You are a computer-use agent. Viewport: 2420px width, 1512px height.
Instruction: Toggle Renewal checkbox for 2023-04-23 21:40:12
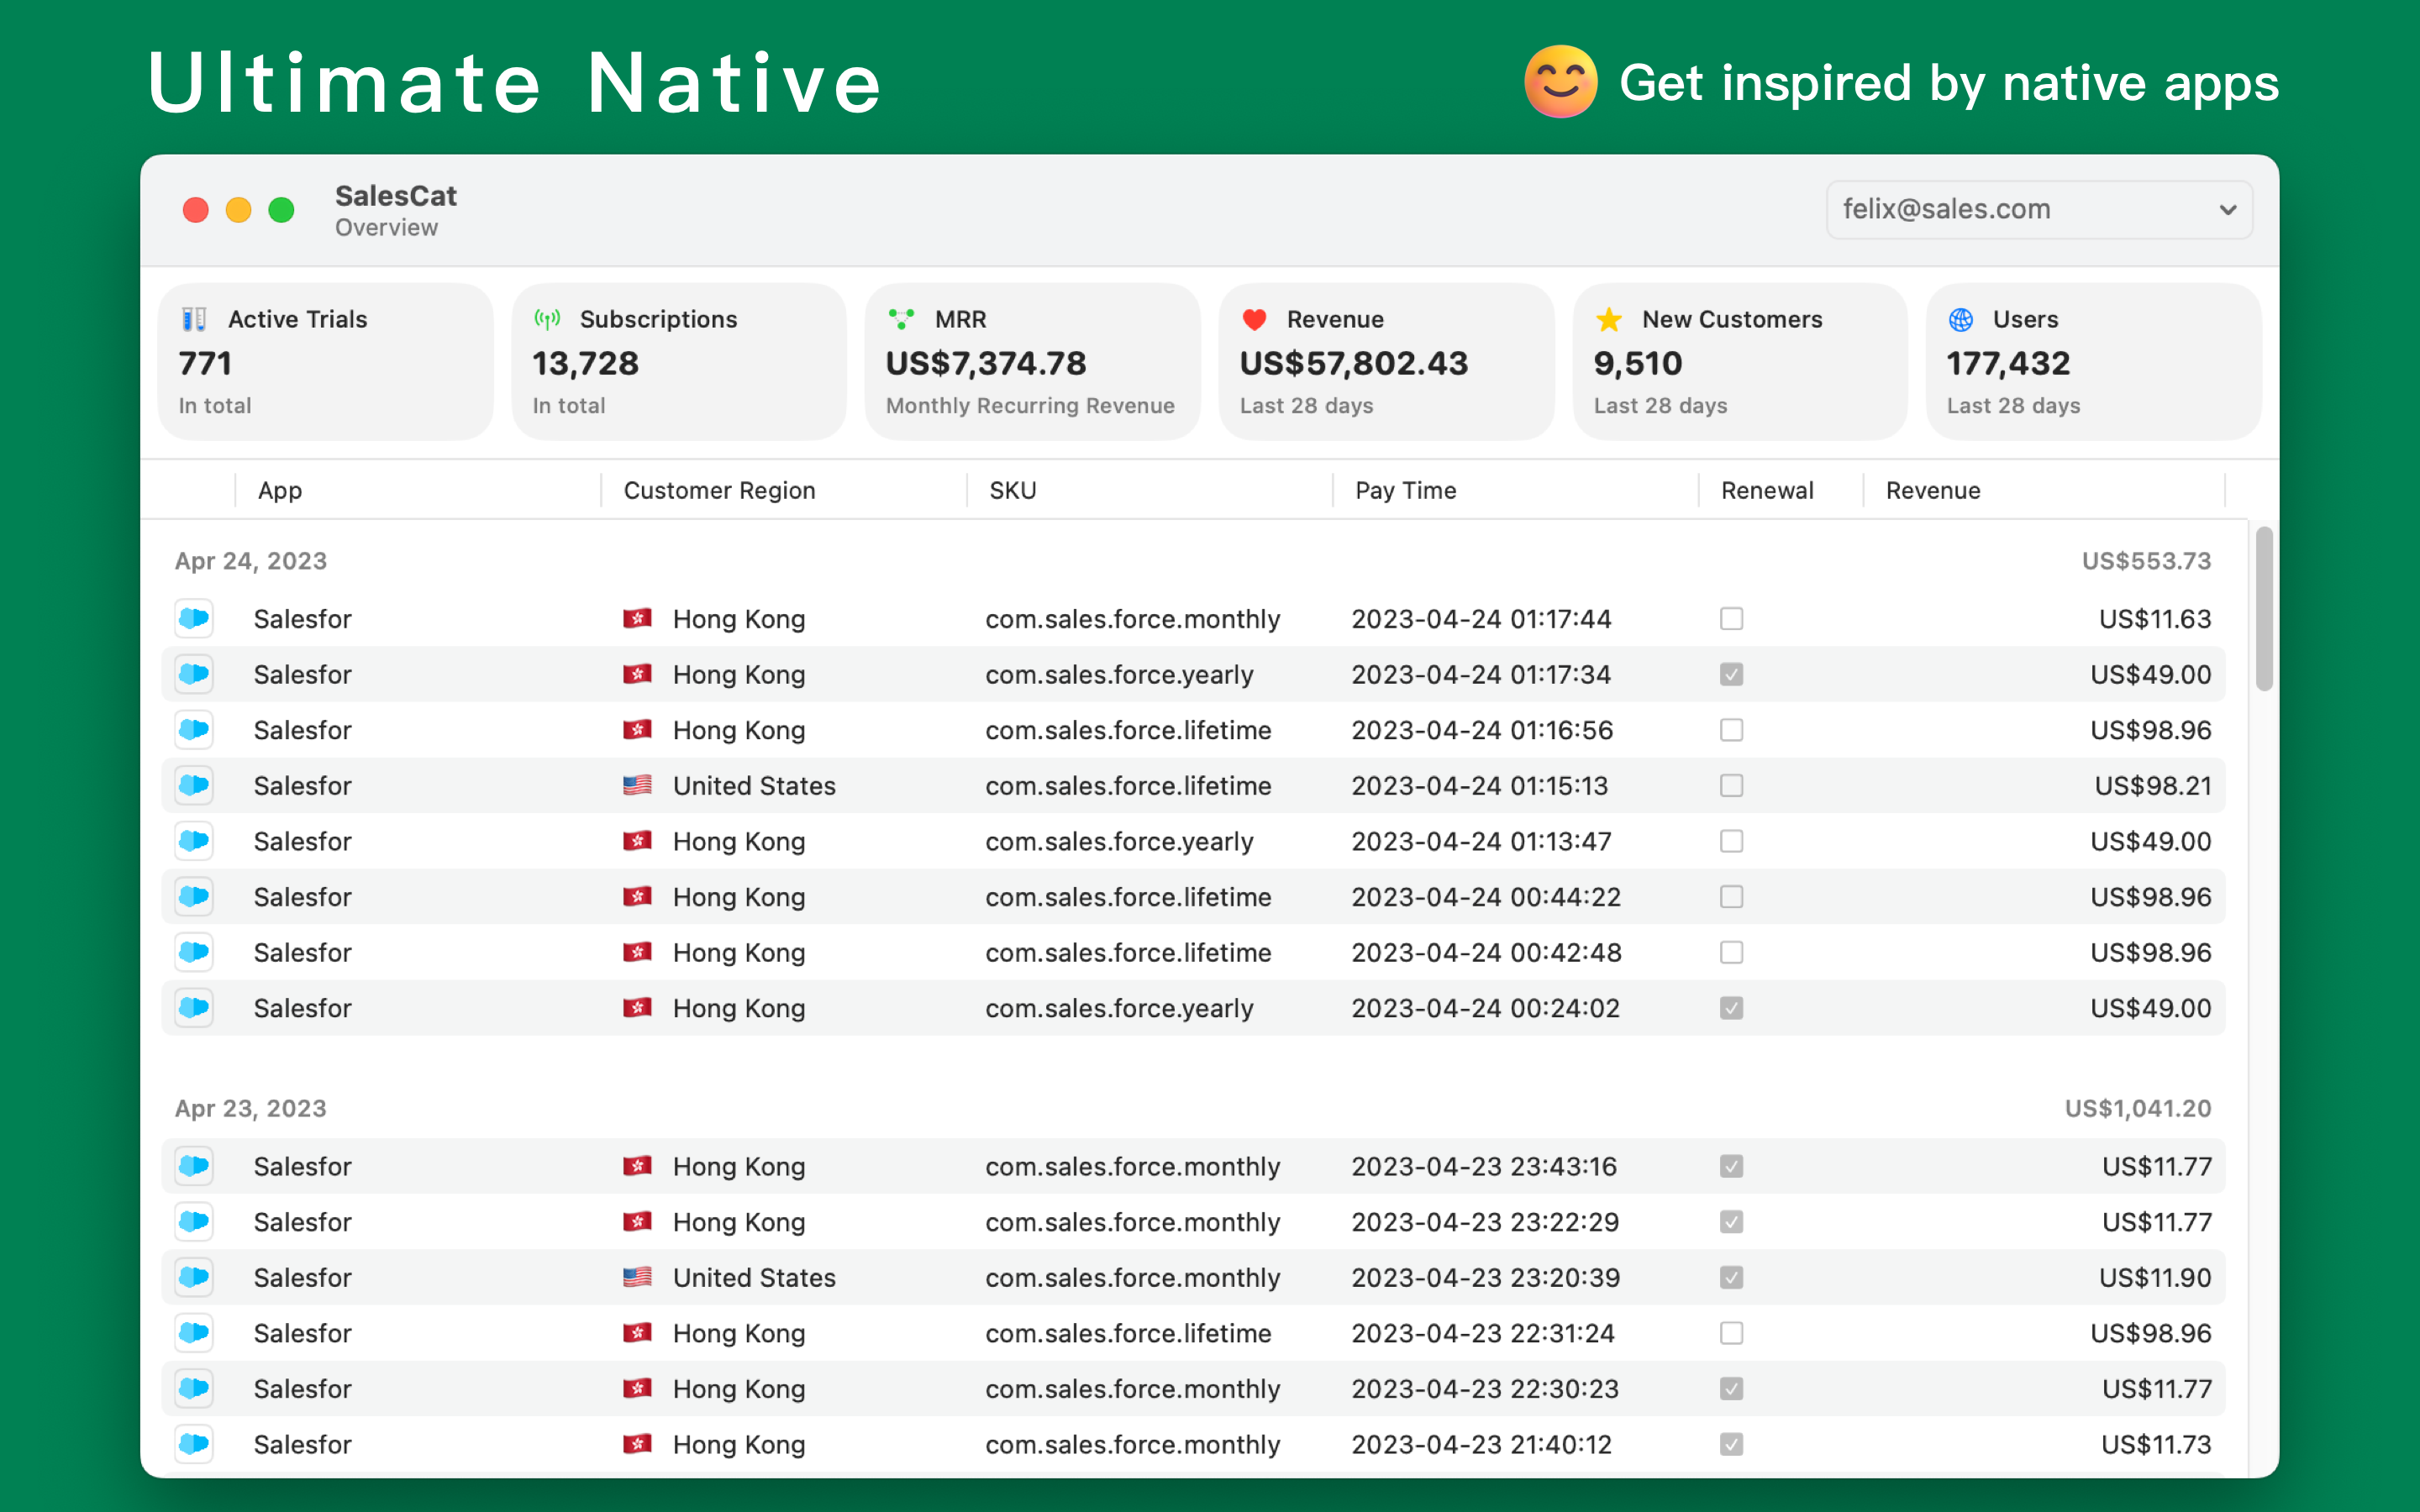click(1732, 1444)
